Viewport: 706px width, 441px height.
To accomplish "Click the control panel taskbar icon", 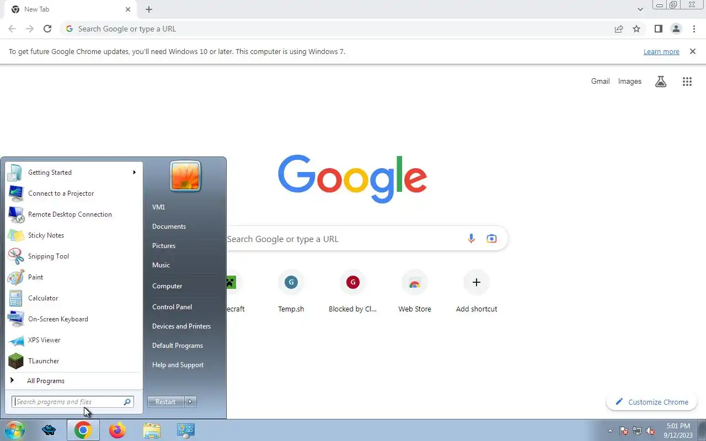I will pyautogui.click(x=185, y=430).
